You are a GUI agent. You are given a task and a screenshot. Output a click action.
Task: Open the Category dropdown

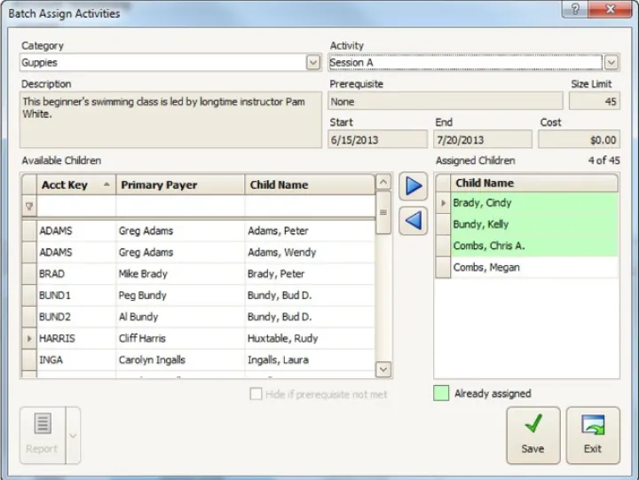(x=312, y=63)
